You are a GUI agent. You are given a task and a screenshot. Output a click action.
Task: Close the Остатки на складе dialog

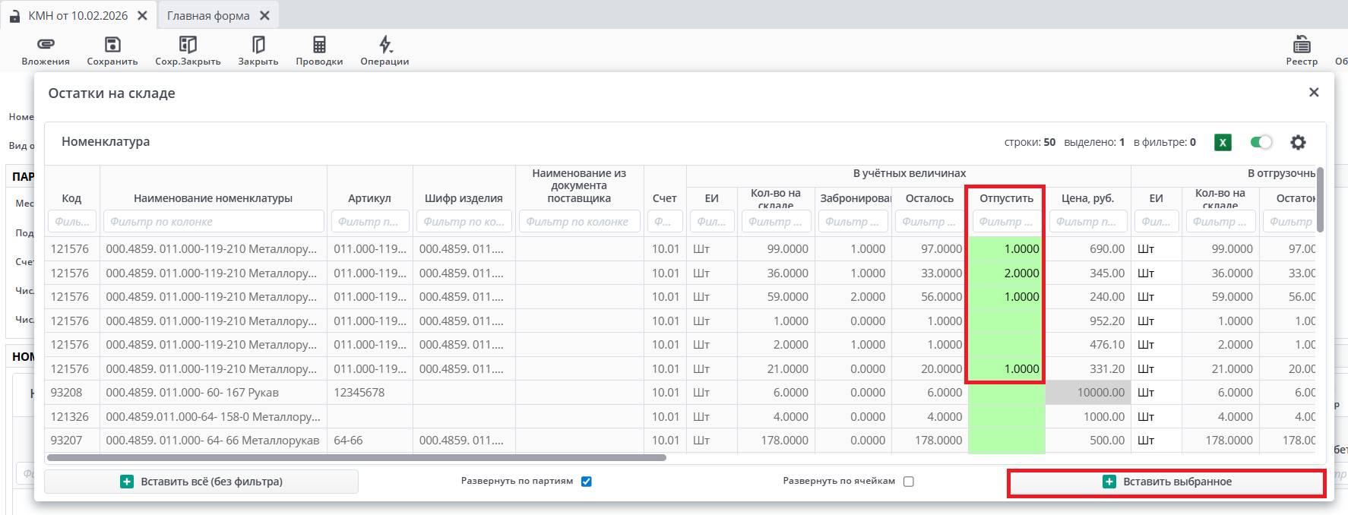pyautogui.click(x=1314, y=93)
